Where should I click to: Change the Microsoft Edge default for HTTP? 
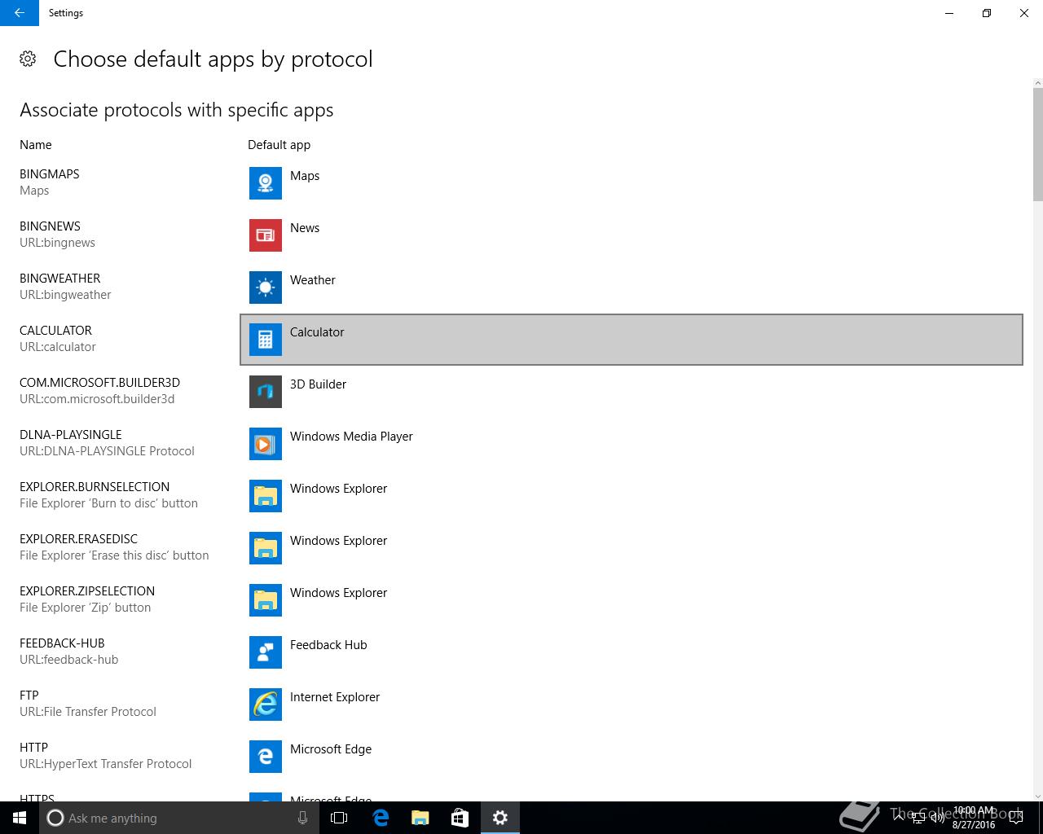click(632, 757)
